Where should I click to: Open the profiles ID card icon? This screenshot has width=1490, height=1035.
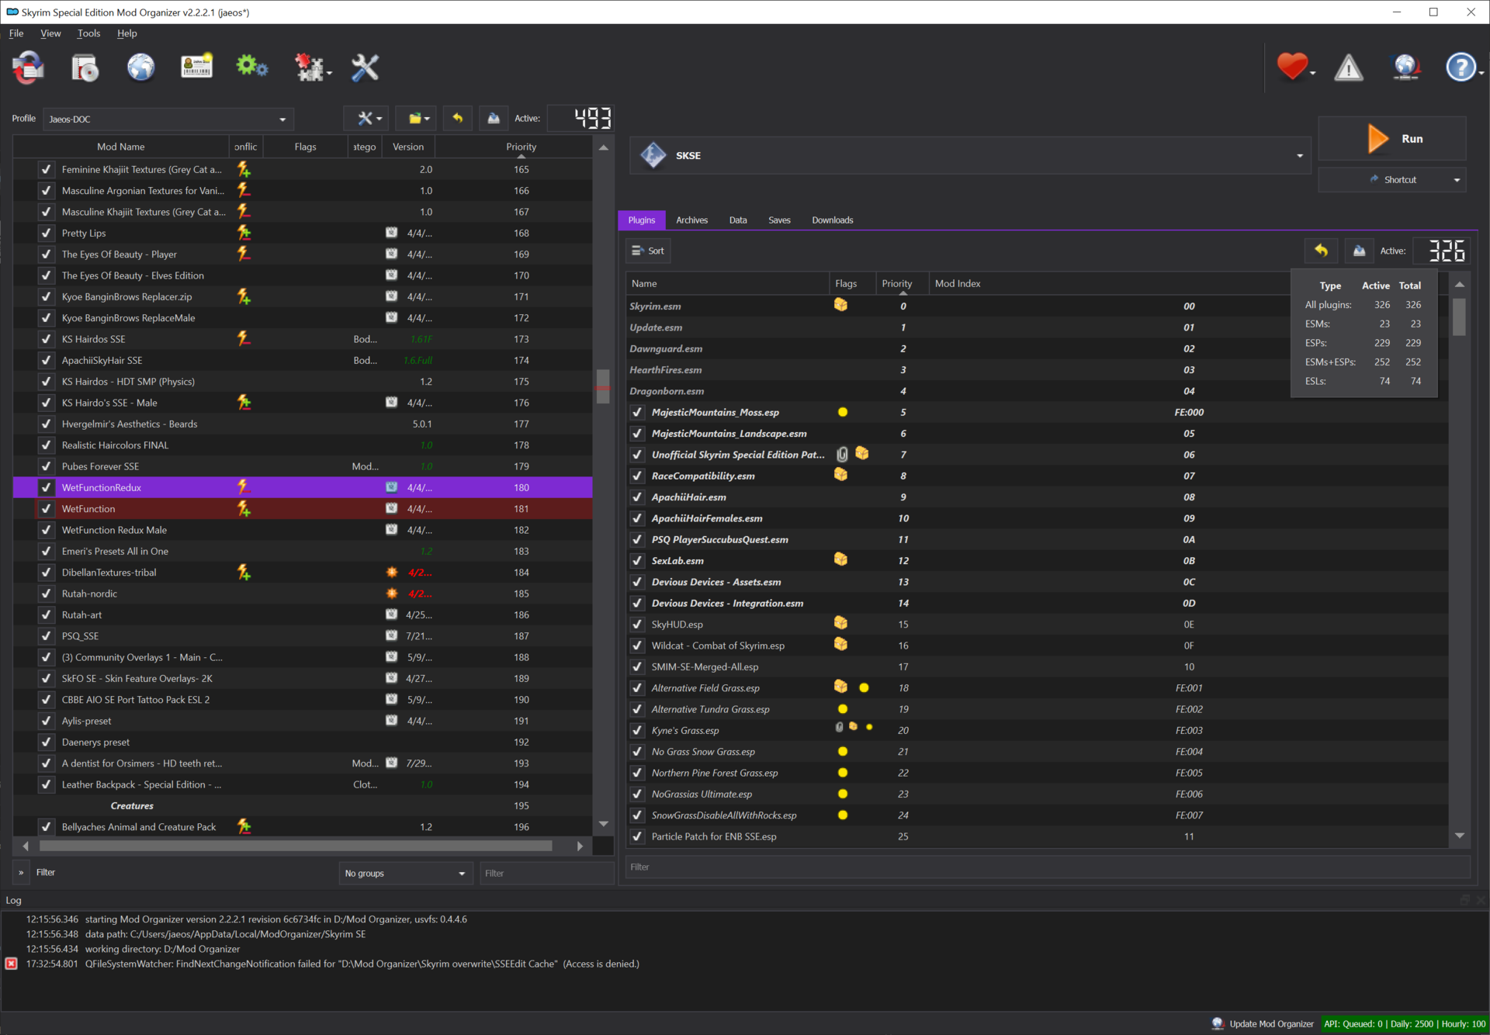[196, 67]
